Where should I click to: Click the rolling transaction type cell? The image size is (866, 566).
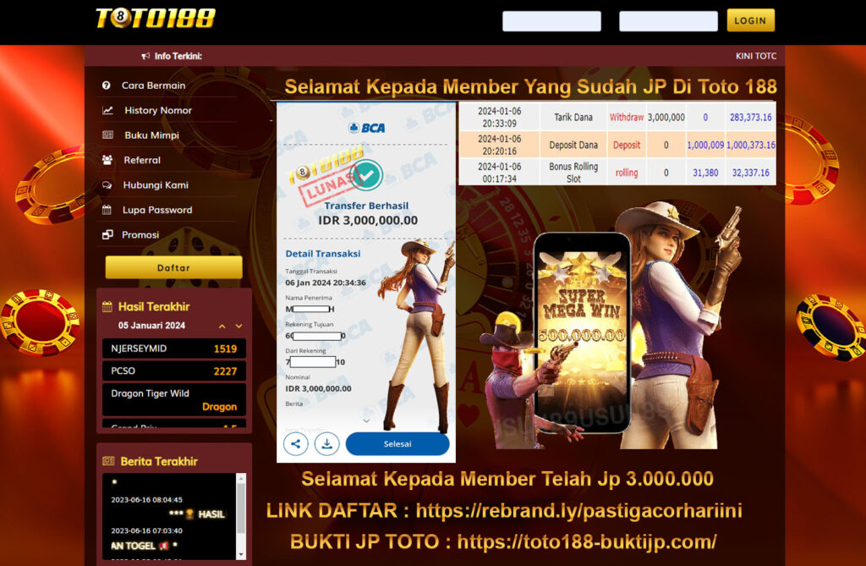pos(627,173)
